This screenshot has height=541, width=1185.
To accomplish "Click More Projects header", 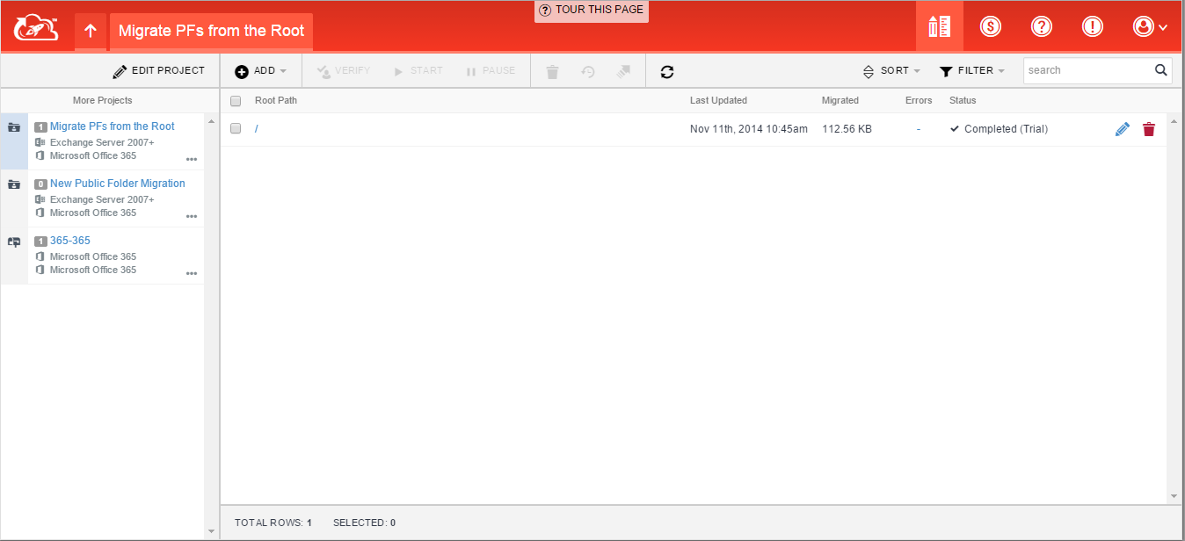I will coord(103,100).
